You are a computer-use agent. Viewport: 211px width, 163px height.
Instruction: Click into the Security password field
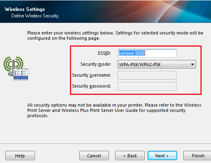click(x=147, y=86)
